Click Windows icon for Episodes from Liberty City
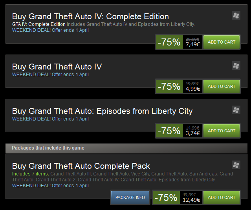The image size is (251, 210). (236, 110)
